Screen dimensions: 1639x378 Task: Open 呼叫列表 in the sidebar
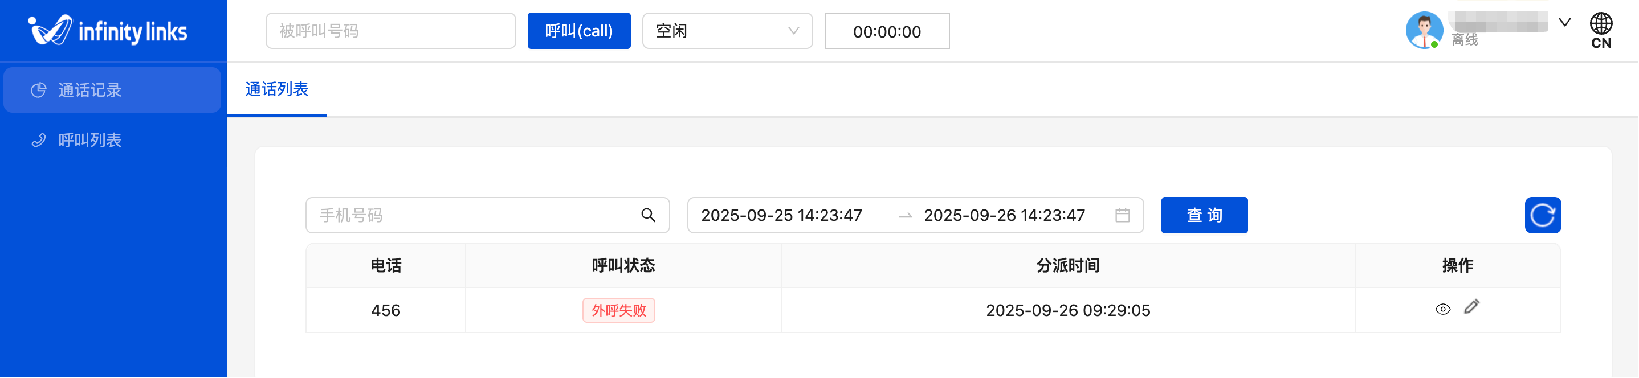[89, 141]
